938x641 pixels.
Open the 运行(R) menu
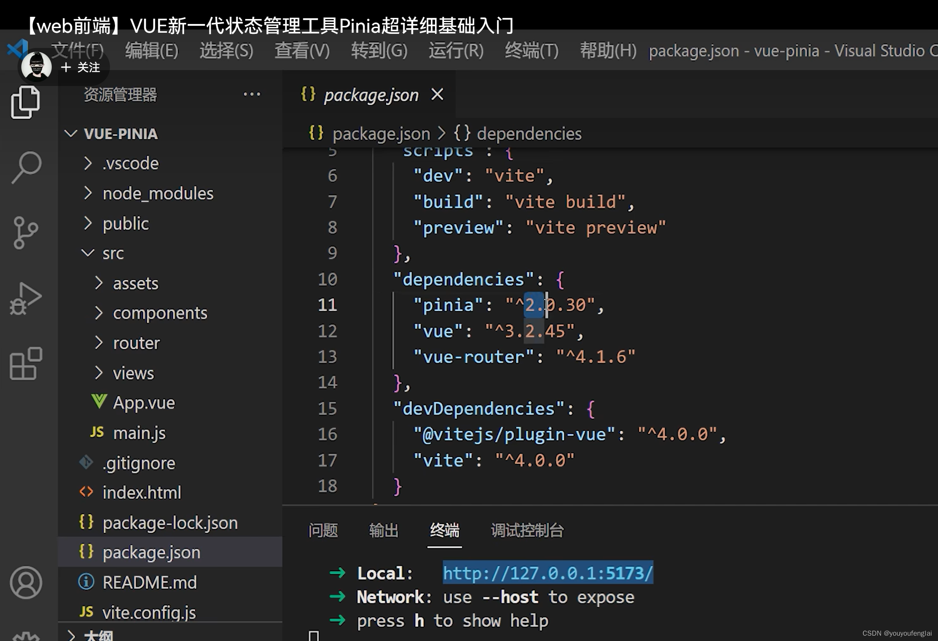point(456,51)
